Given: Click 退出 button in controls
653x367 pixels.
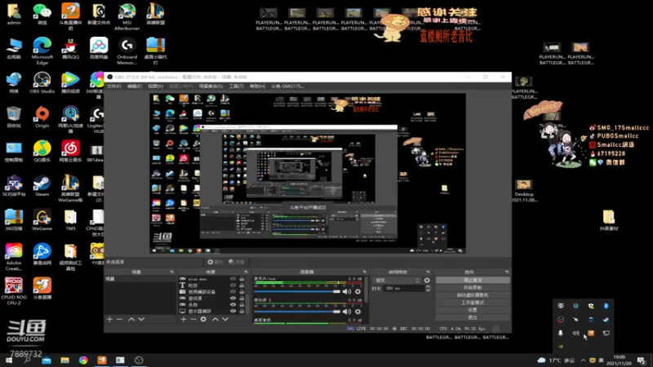Looking at the screenshot, I should tap(473, 317).
